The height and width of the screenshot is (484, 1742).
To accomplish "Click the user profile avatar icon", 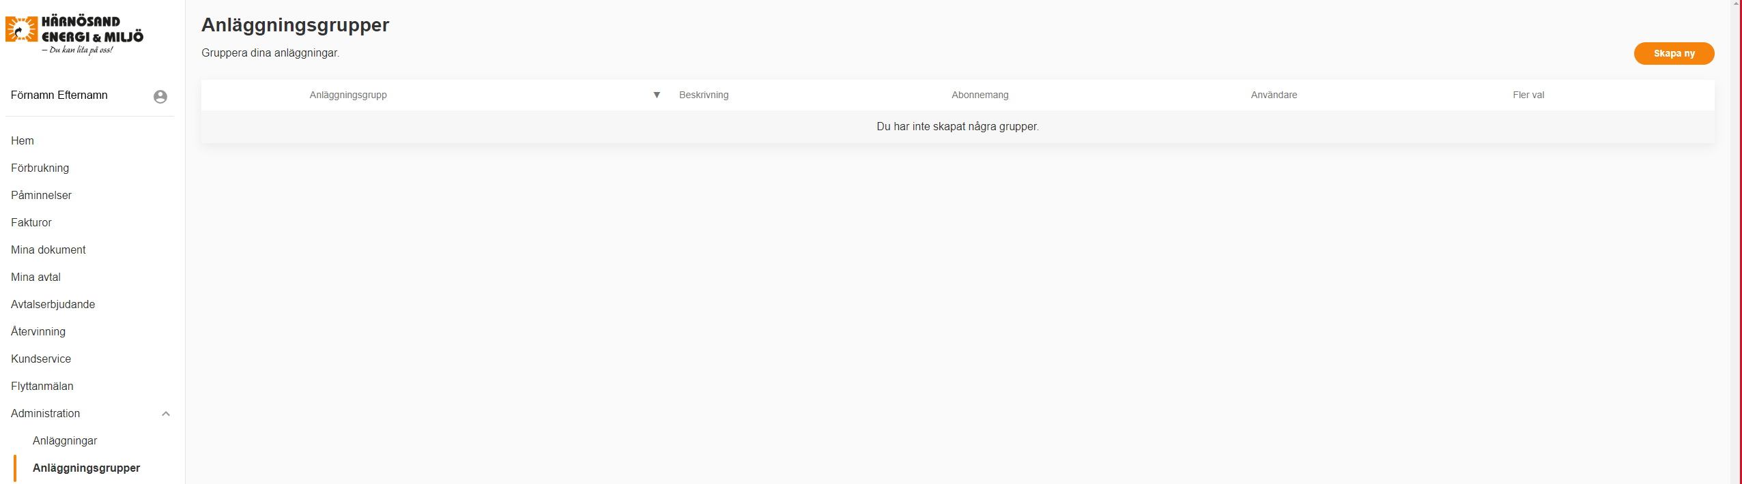I will [x=160, y=97].
